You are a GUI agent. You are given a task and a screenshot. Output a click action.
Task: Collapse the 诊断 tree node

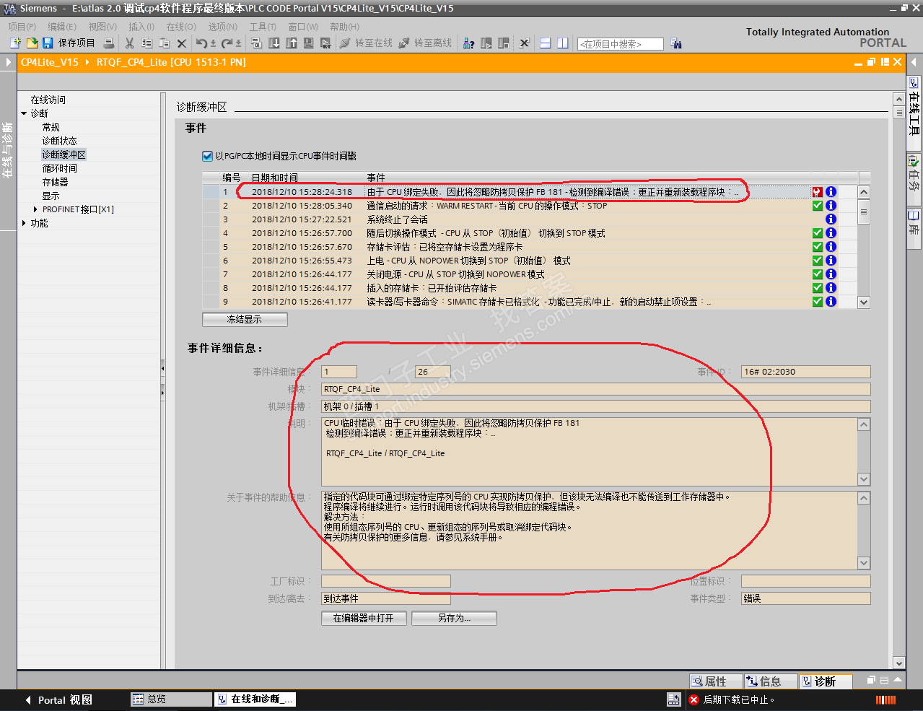pos(24,113)
